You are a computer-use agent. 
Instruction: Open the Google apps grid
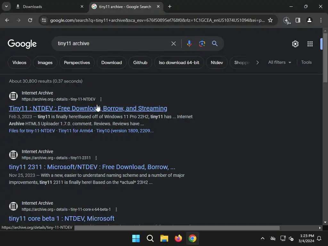click(310, 44)
